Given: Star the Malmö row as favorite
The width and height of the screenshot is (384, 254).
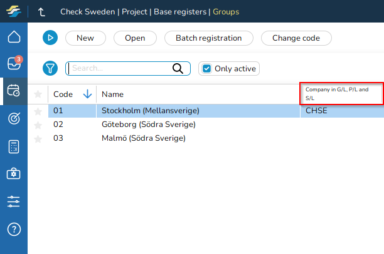Looking at the screenshot, I should click(38, 138).
